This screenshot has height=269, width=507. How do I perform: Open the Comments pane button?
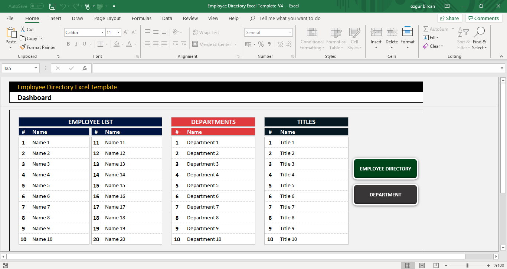[484, 18]
